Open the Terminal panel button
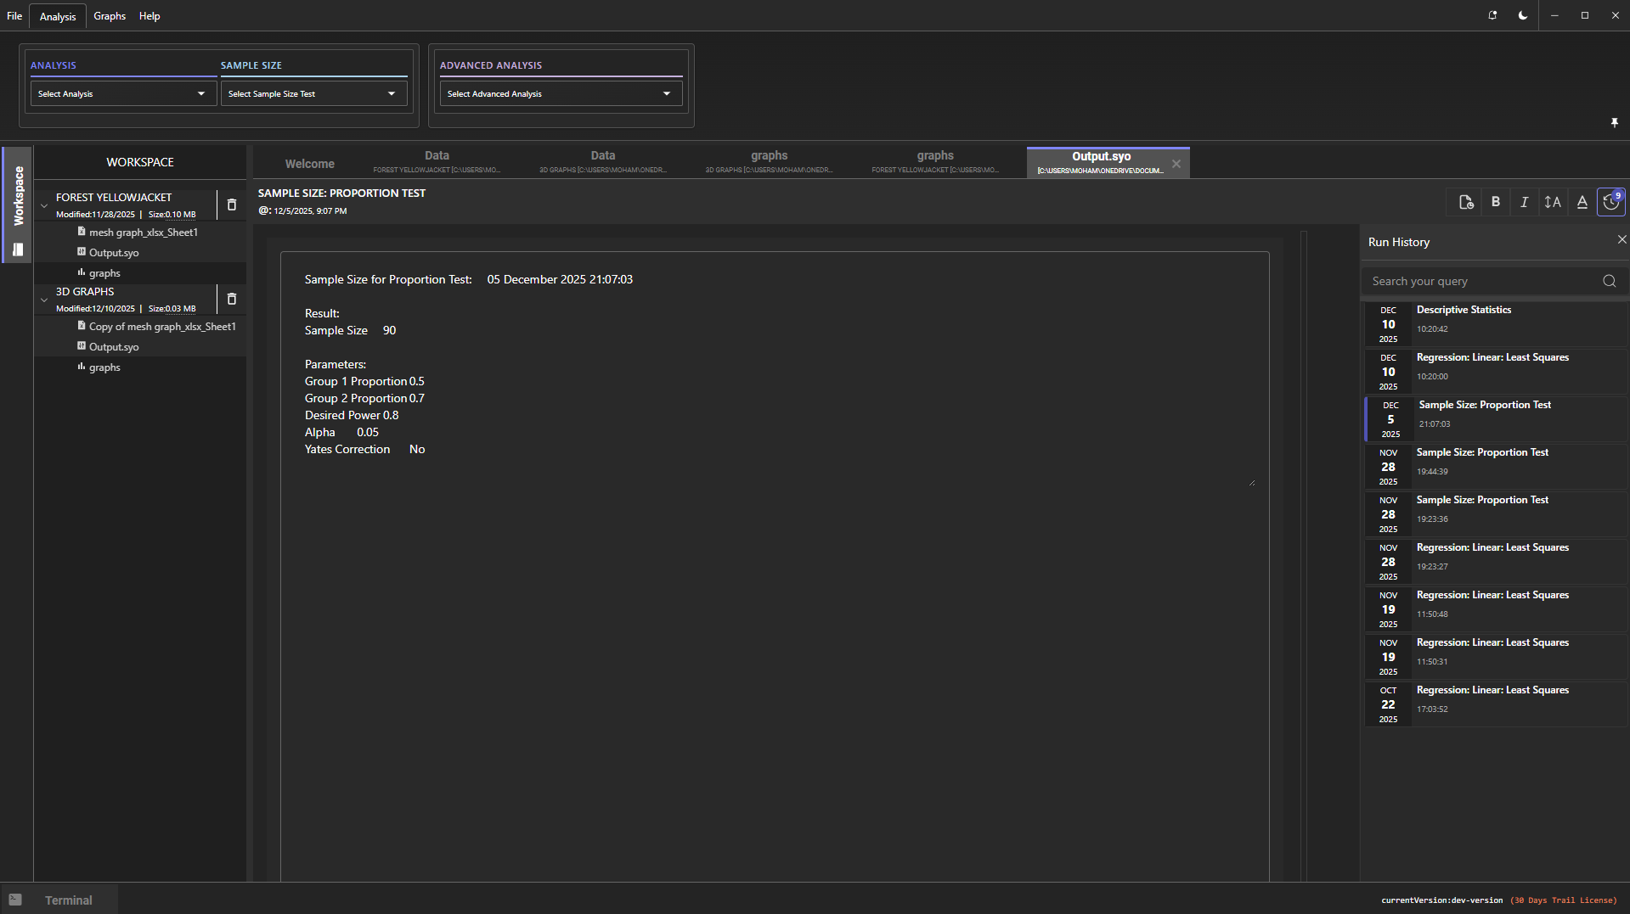This screenshot has width=1630, height=914. click(x=59, y=900)
